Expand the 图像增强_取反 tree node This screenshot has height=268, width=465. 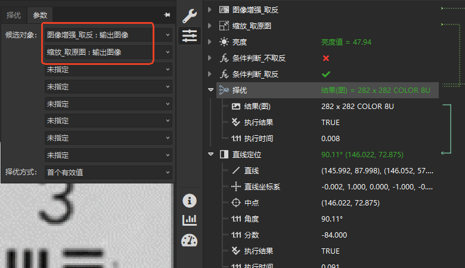[x=210, y=10]
